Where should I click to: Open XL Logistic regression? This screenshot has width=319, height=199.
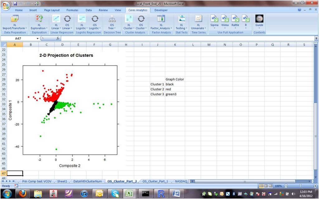[x=82, y=22]
